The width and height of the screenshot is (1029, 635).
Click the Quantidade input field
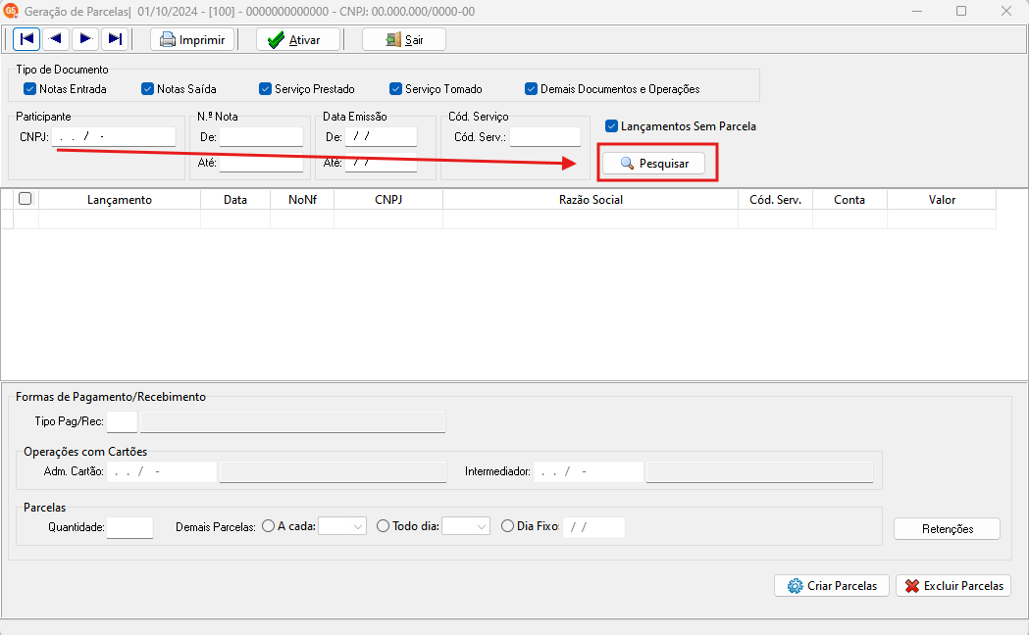pos(129,527)
